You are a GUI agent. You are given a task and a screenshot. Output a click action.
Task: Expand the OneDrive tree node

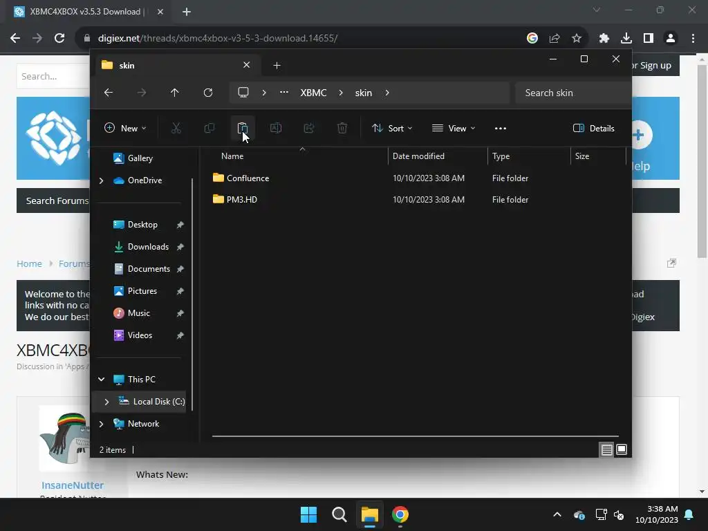click(101, 180)
